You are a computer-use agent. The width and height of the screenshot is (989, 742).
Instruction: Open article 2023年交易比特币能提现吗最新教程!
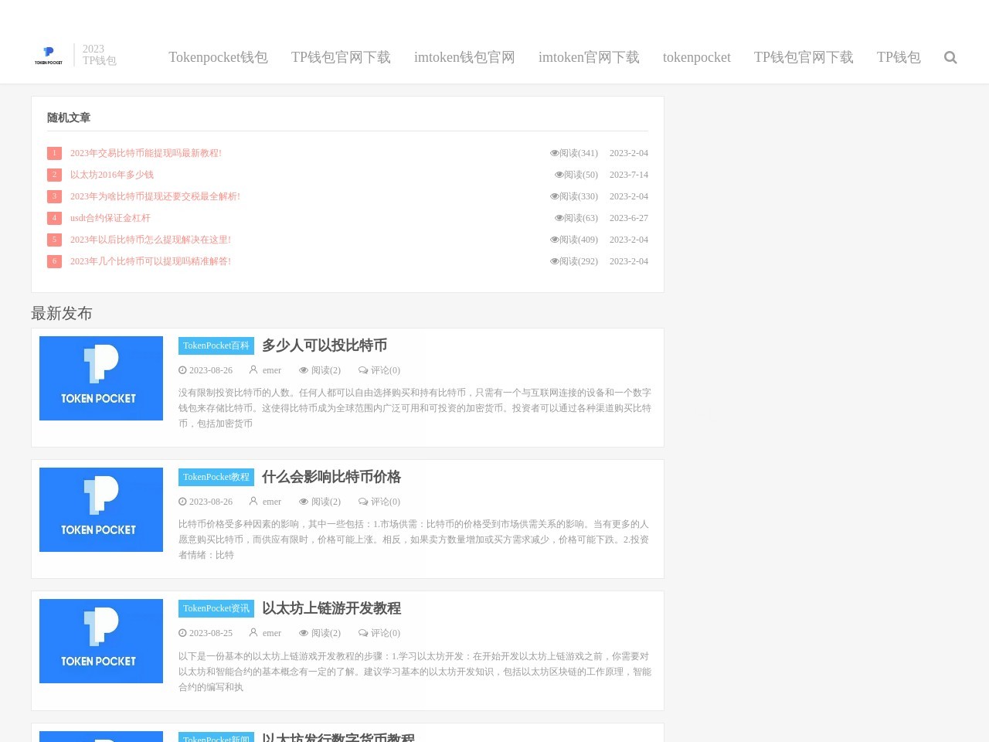pyautogui.click(x=146, y=153)
